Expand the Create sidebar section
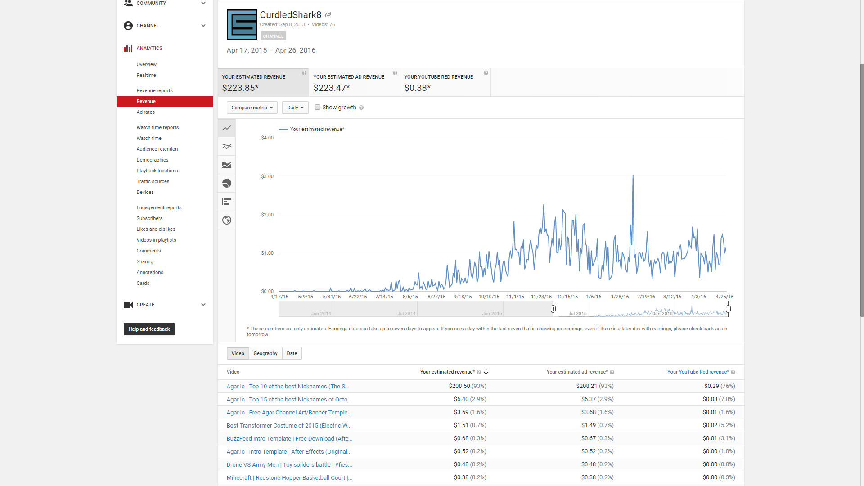 203,305
